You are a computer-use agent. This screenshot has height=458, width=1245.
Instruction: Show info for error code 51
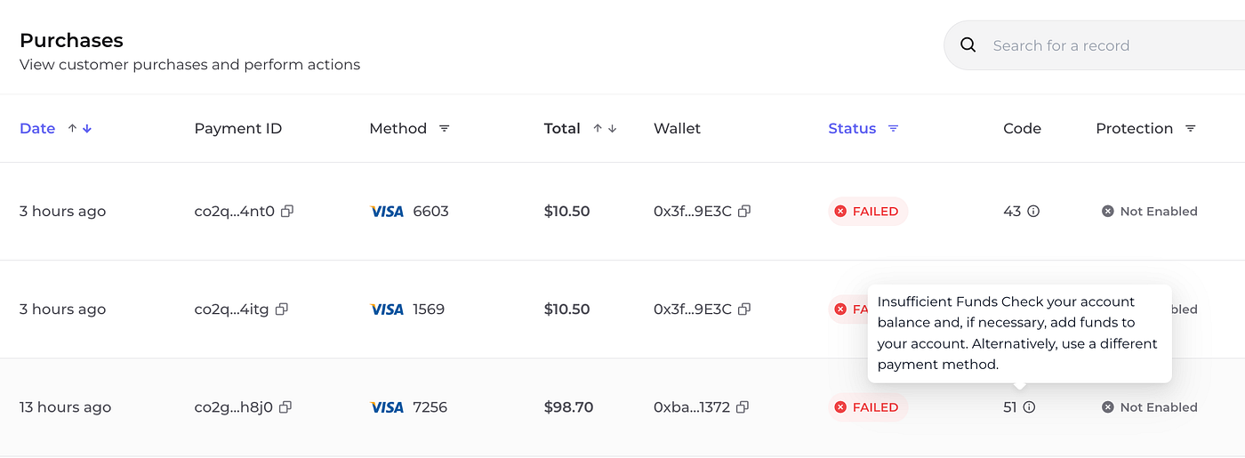click(1029, 407)
